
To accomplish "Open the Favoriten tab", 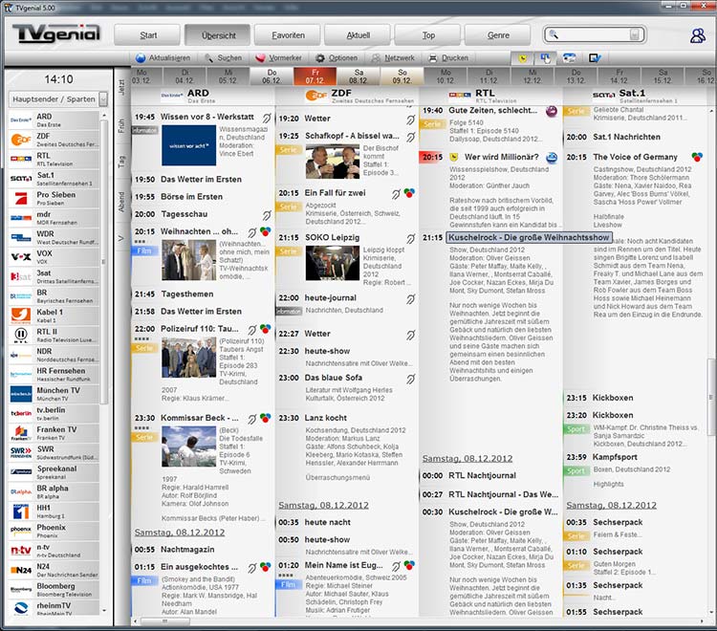I will coord(288,35).
